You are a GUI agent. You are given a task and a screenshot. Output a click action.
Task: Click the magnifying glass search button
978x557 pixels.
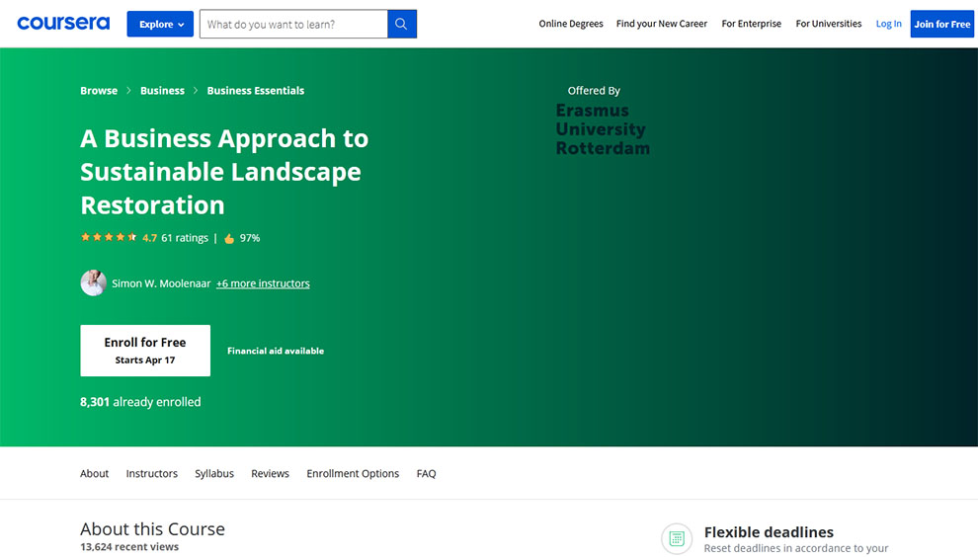(x=402, y=24)
